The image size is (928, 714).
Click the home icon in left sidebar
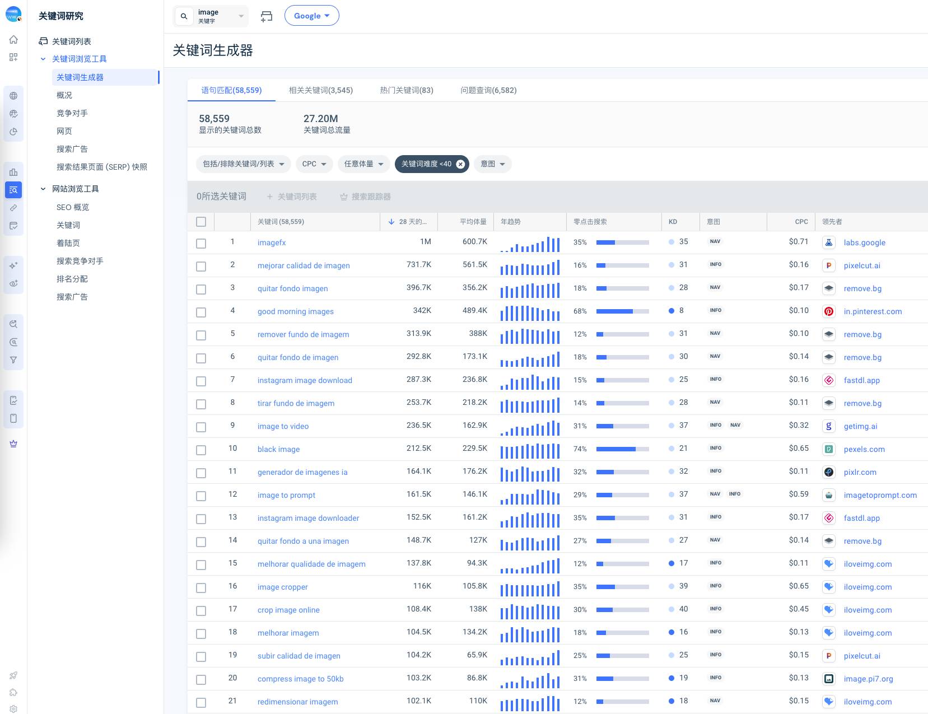(x=13, y=39)
